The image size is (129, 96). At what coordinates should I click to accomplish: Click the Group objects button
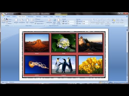coord(118,21)
